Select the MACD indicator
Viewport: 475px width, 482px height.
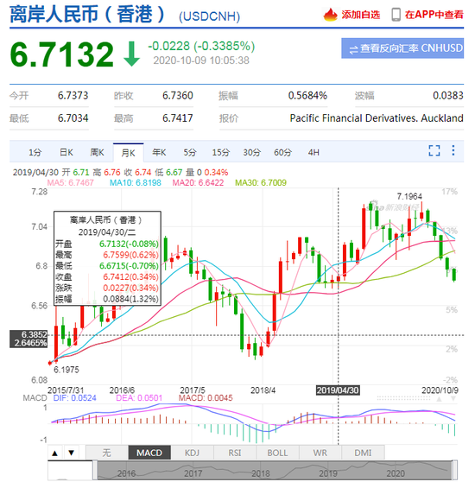(149, 453)
